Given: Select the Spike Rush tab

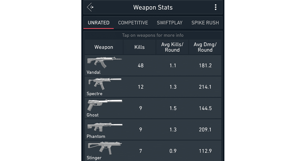Looking at the screenshot, I should click(x=205, y=23).
